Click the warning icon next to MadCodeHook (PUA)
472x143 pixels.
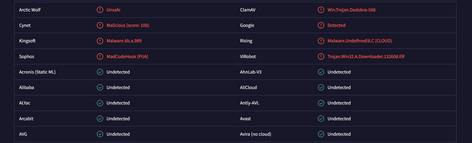[x=100, y=56]
